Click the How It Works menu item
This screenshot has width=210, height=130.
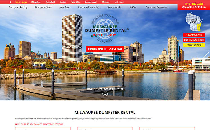(114, 7)
